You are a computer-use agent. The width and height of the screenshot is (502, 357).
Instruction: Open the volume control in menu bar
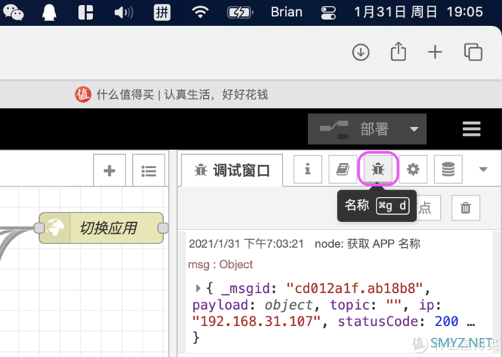(123, 13)
